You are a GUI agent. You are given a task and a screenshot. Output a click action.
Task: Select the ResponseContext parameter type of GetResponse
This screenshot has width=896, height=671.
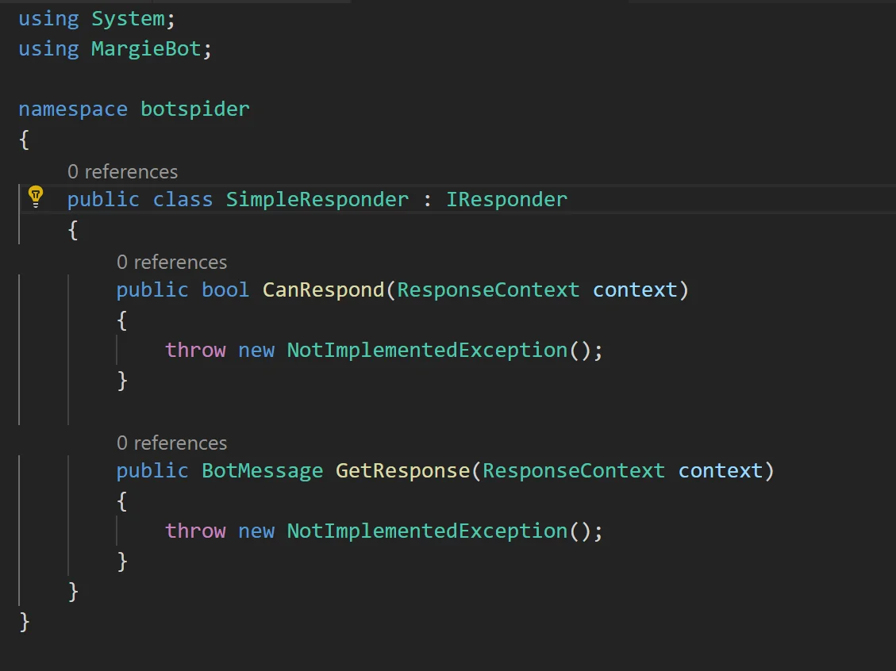pos(574,471)
